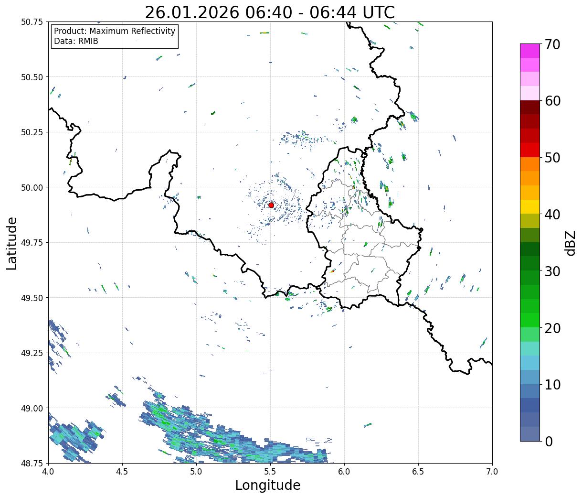Click the yellow colorbar swatch at 40
The width and height of the screenshot is (582, 497).
click(x=530, y=206)
